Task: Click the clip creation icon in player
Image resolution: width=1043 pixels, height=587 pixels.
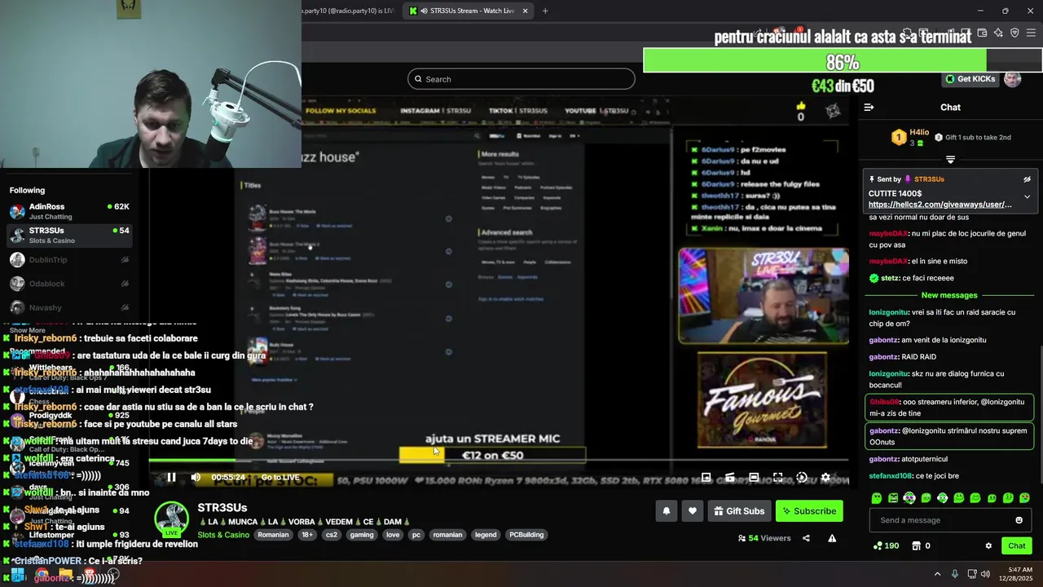Action: tap(730, 478)
